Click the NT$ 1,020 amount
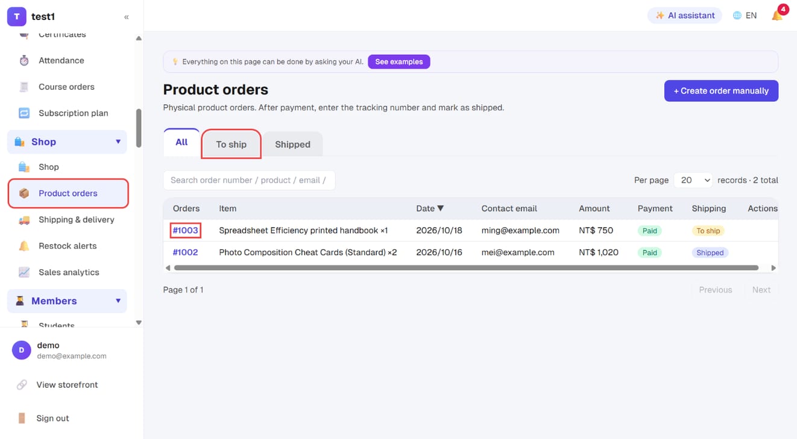797x439 pixels. coord(599,252)
